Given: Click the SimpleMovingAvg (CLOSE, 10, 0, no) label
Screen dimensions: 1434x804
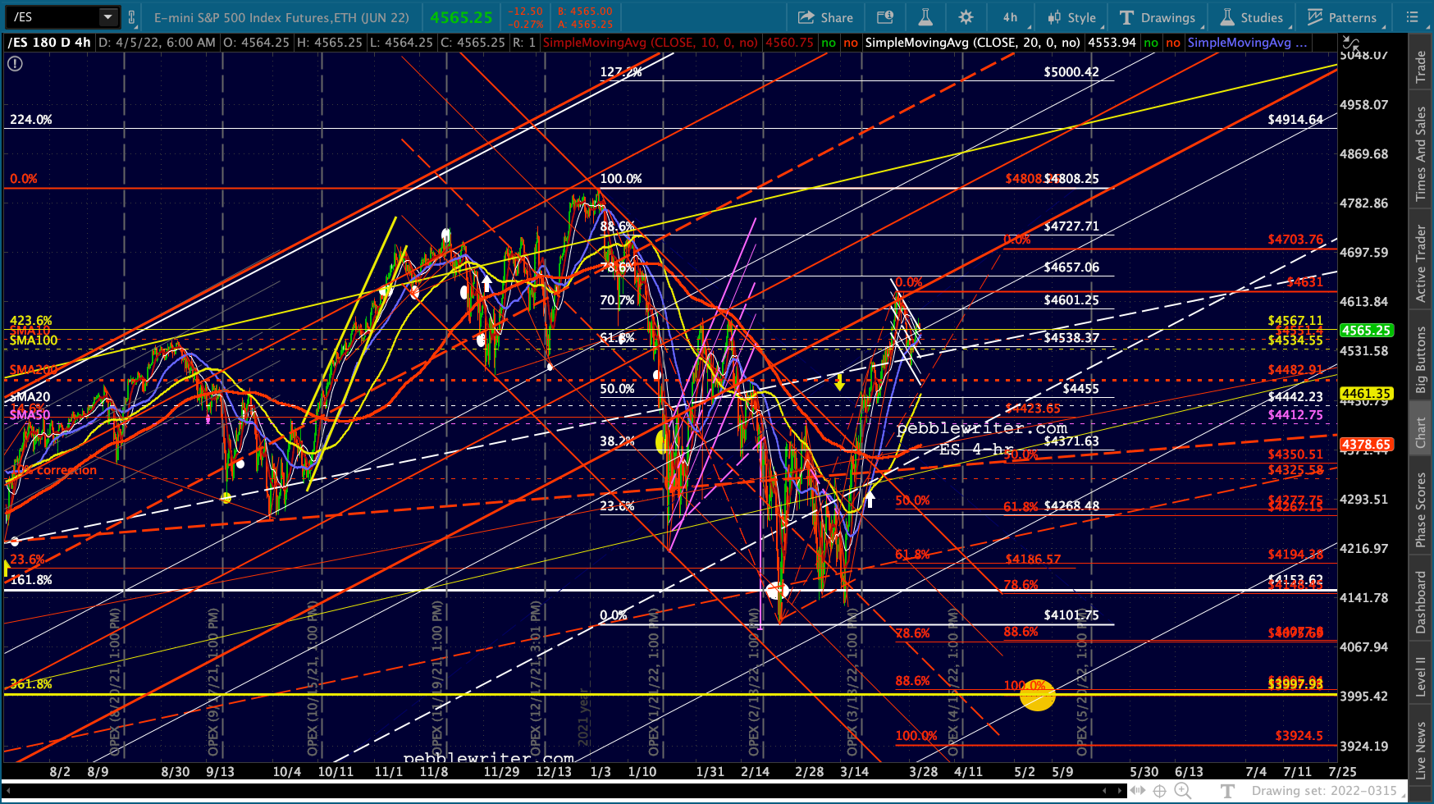Looking at the screenshot, I should (651, 43).
